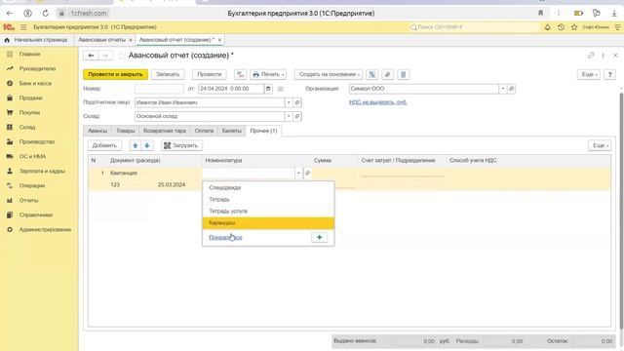Click the Добавить button
624x351 pixels.
[x=104, y=145]
